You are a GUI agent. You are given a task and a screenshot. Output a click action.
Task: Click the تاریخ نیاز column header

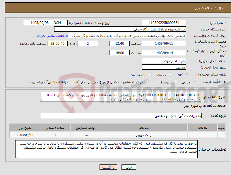click(25, 128)
